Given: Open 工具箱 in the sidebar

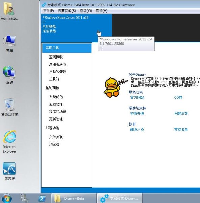Looking at the screenshot, I should [54, 79].
